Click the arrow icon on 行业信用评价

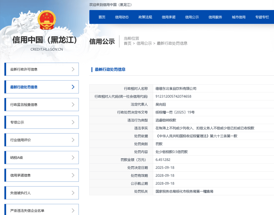click(73, 140)
